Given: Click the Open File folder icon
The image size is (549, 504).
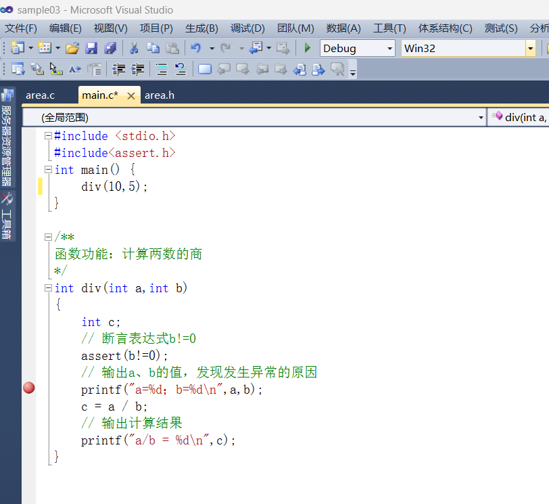Looking at the screenshot, I should coord(72,48).
